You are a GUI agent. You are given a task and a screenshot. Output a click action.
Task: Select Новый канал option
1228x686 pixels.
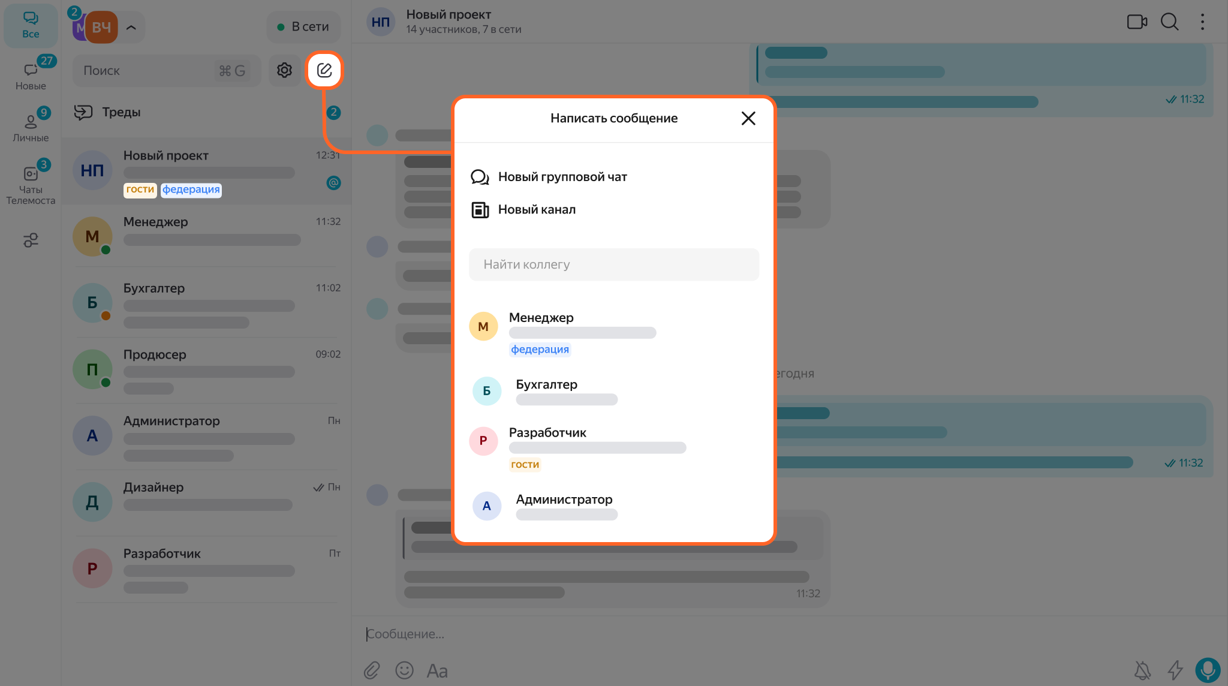tap(536, 210)
